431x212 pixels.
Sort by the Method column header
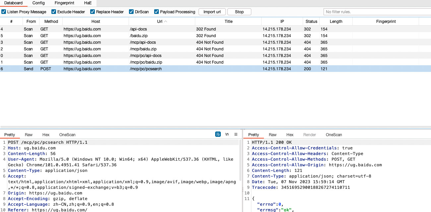coord(51,21)
